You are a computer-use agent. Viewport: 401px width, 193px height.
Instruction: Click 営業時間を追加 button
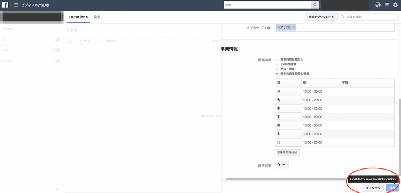[287, 152]
